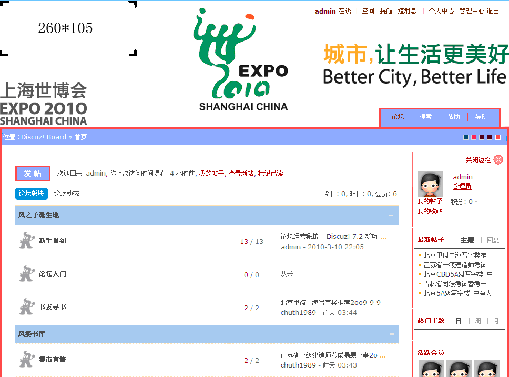Screen dimensions: 509x377
Task: Close the sidebar with the red X icon
Action: pyautogui.click(x=498, y=160)
